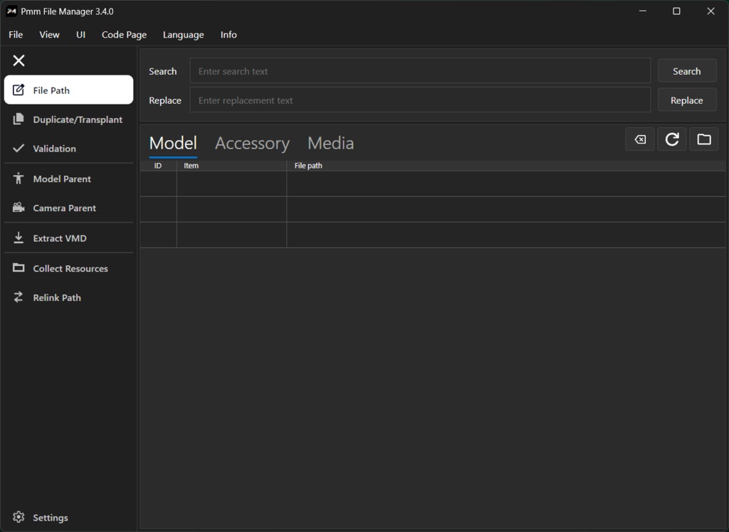Open the UI menu

click(81, 35)
